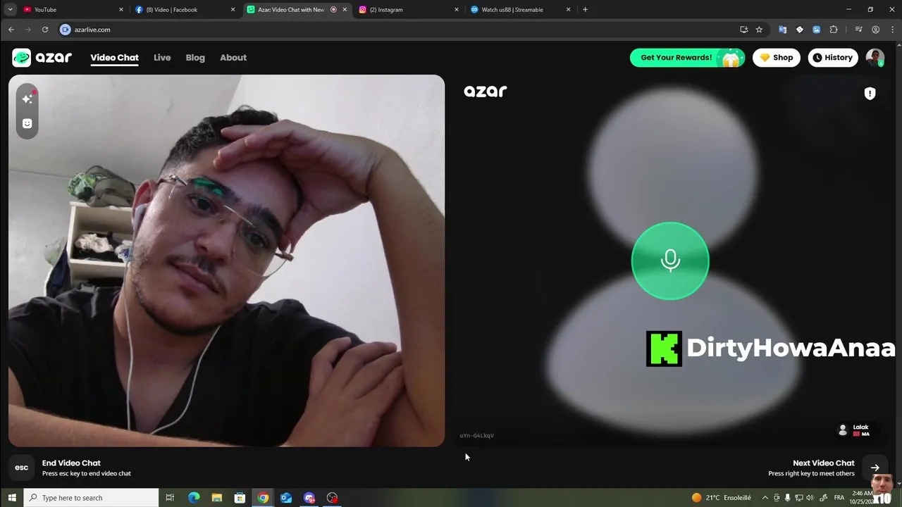This screenshot has width=902, height=507.
Task: Close the YouTube tab
Action: (121, 10)
